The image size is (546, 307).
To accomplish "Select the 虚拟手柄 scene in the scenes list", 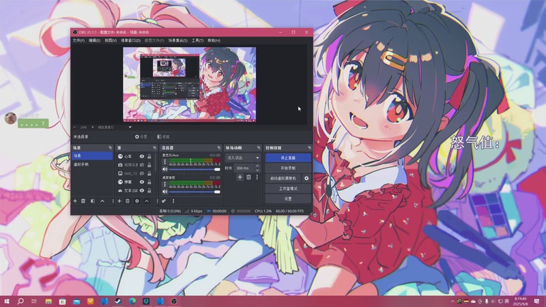I will (92, 164).
